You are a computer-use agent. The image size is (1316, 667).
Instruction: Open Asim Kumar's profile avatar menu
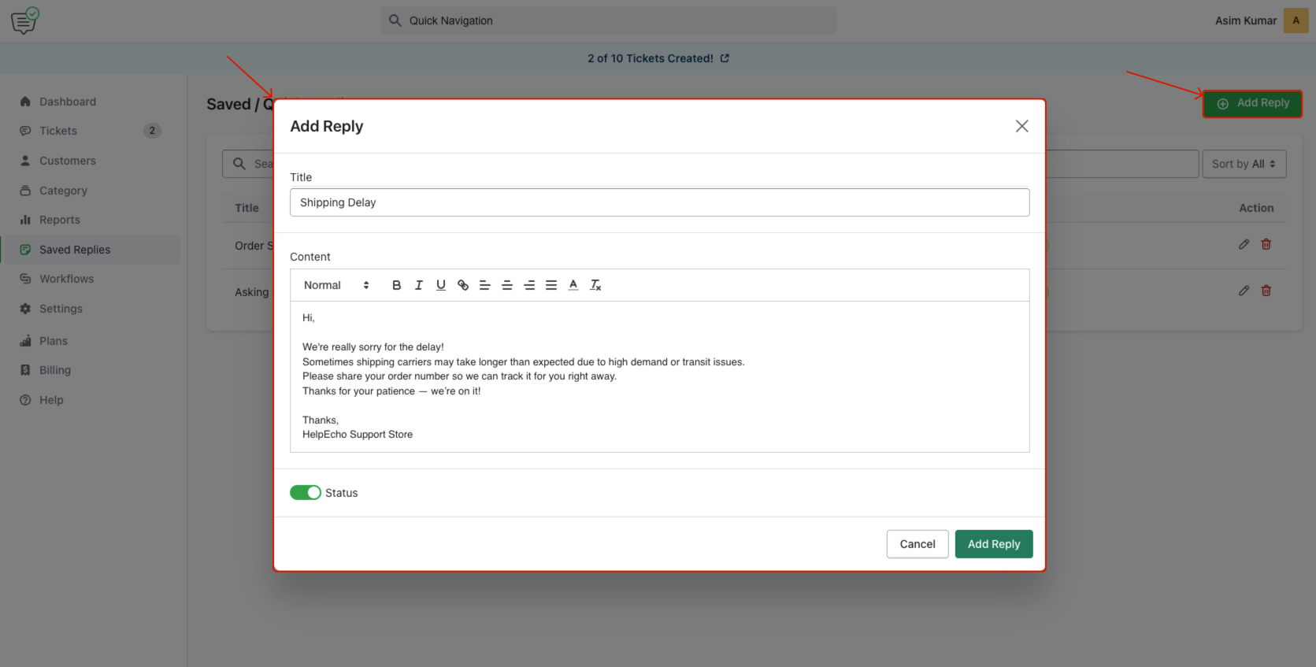1296,20
